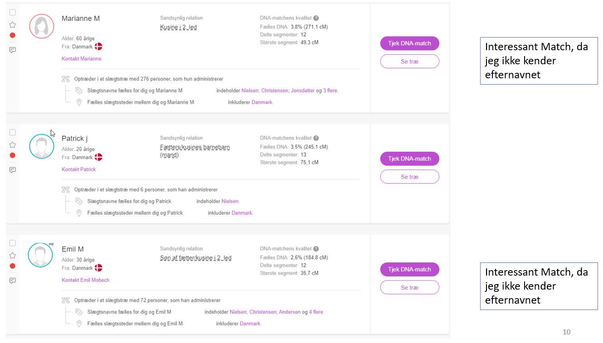Image resolution: width=603 pixels, height=343 pixels.
Task: Check the box next to Emil M
Action: tap(13, 243)
